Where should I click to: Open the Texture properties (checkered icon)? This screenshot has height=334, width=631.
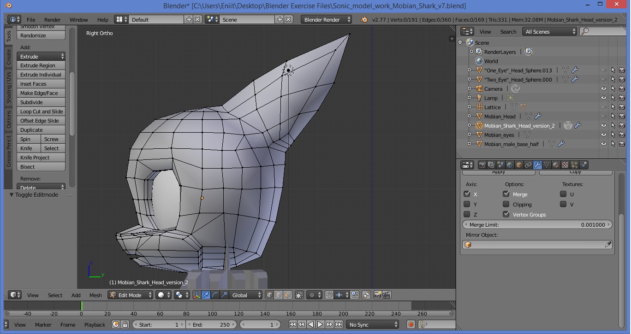564,164
